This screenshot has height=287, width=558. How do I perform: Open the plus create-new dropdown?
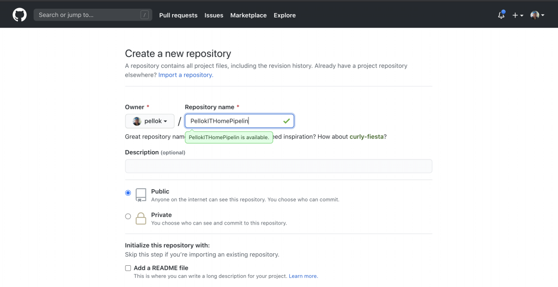tap(518, 15)
